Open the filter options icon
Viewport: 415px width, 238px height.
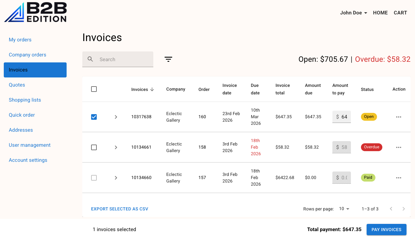[x=168, y=59]
